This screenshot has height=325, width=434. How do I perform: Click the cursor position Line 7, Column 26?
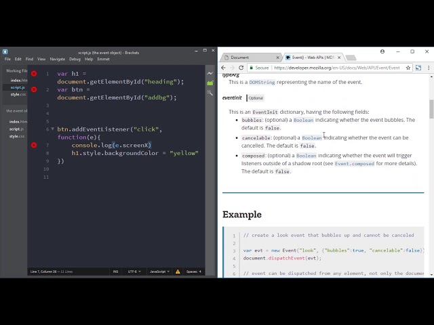point(43,272)
